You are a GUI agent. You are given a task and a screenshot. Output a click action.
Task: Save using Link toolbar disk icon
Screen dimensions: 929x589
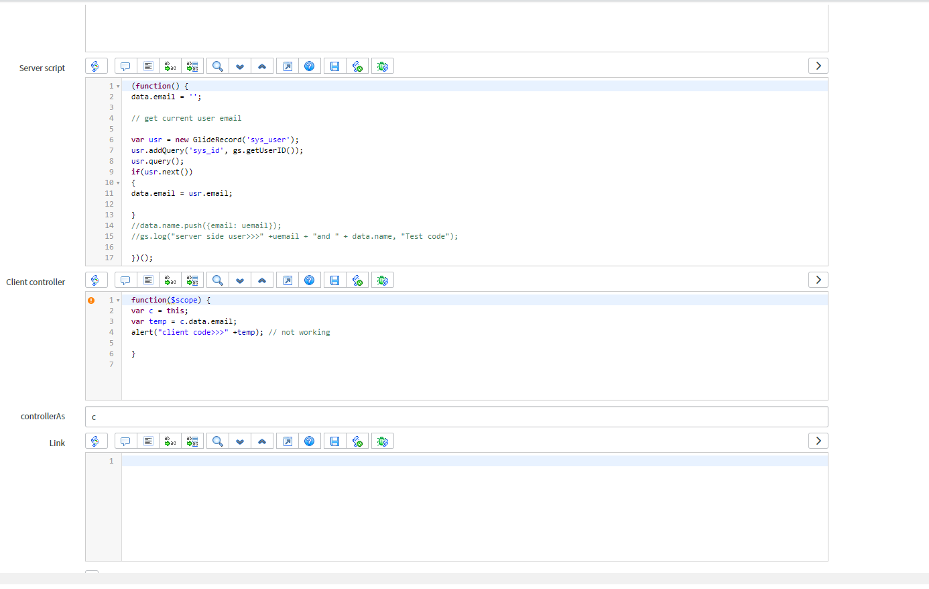335,441
